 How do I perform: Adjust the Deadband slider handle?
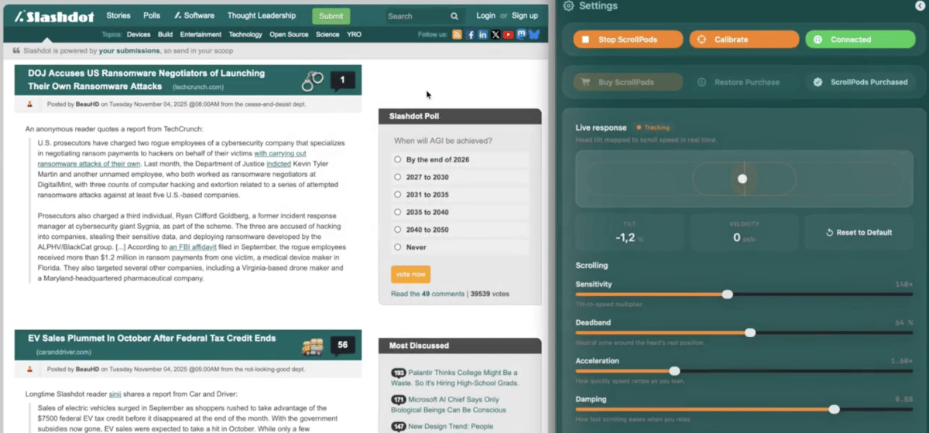(x=749, y=332)
